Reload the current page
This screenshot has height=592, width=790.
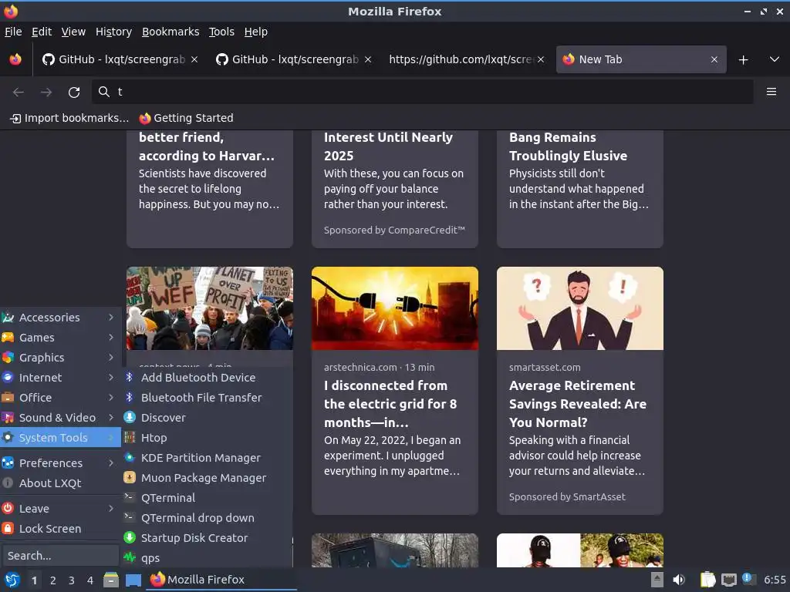[74, 92]
